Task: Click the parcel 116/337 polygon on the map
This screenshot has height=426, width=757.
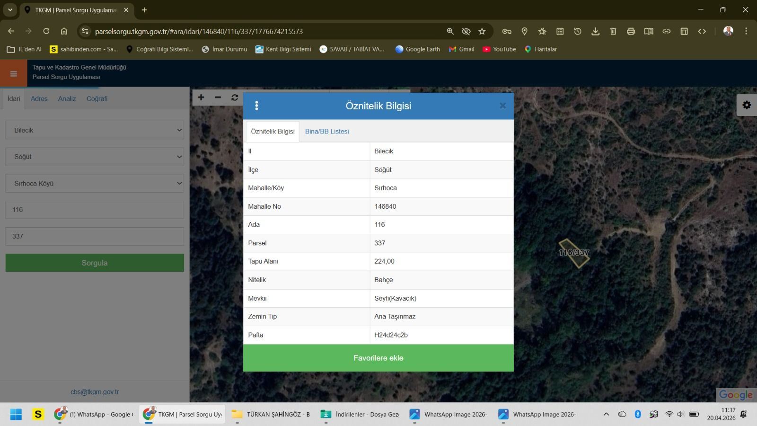Action: [x=574, y=253]
